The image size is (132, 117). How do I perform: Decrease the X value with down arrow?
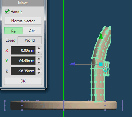pyautogui.click(x=39, y=52)
